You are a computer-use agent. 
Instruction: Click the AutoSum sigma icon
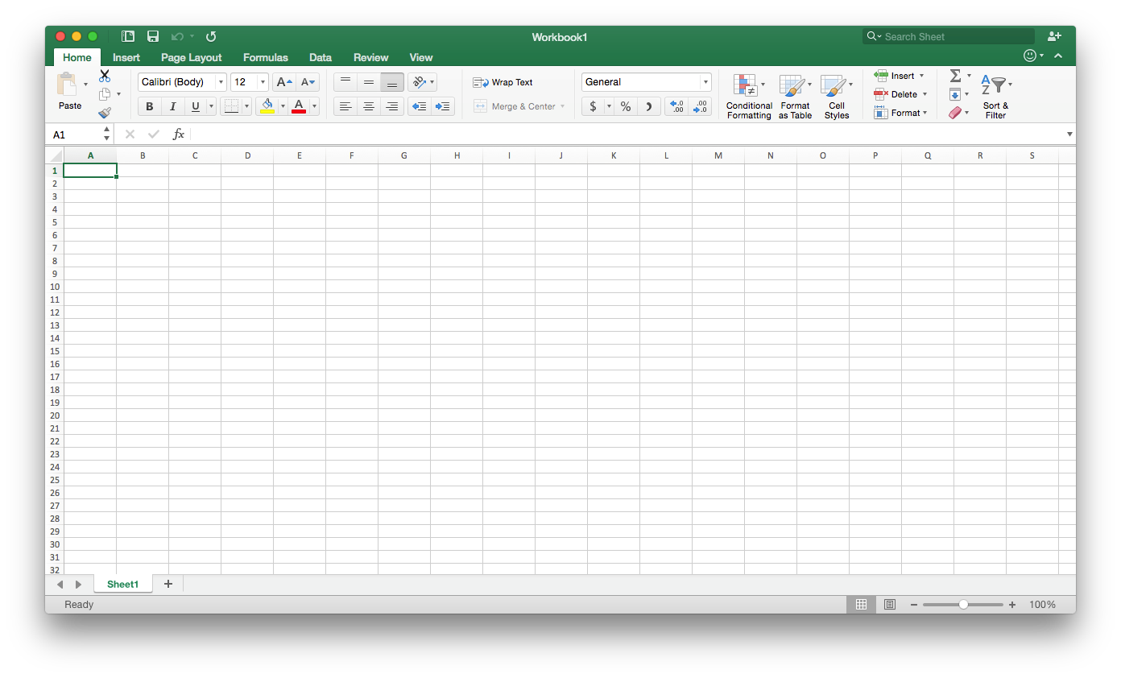(955, 76)
